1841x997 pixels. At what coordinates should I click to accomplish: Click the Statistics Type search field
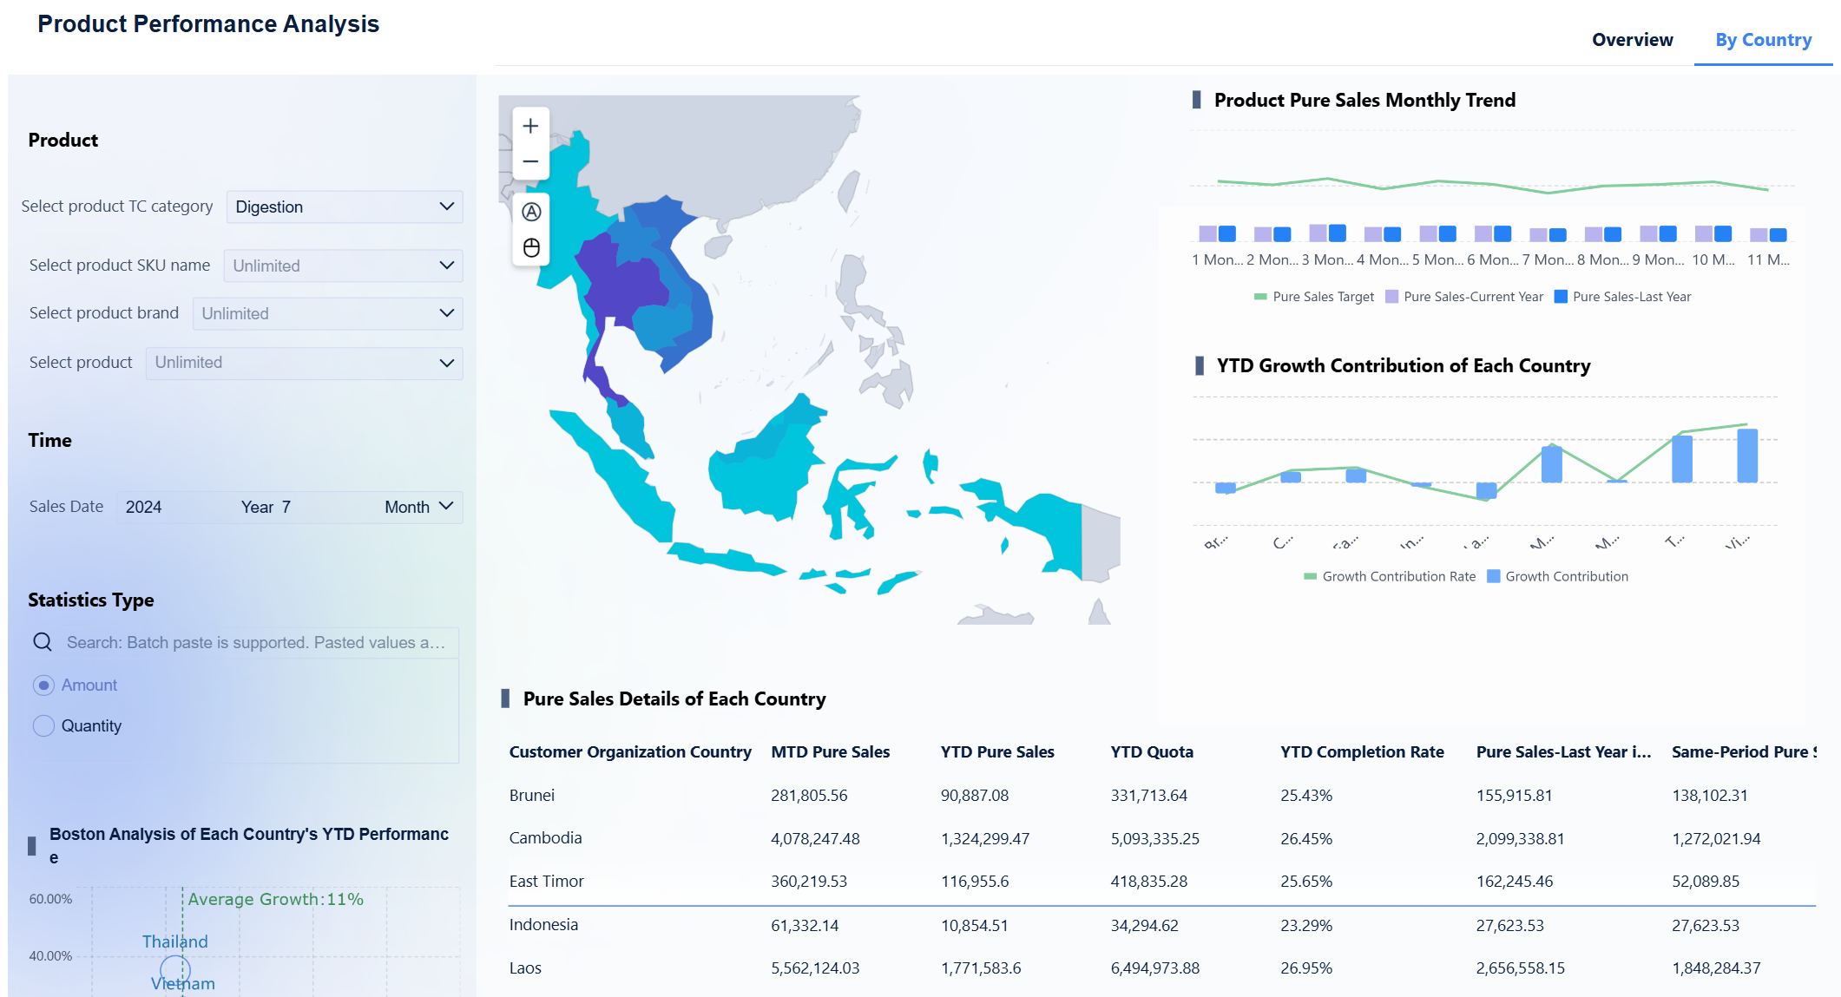(x=255, y=642)
